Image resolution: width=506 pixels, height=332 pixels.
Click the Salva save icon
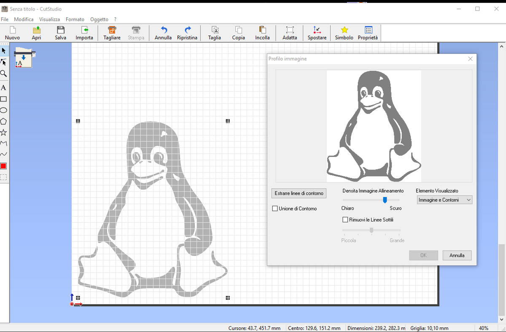point(60,33)
